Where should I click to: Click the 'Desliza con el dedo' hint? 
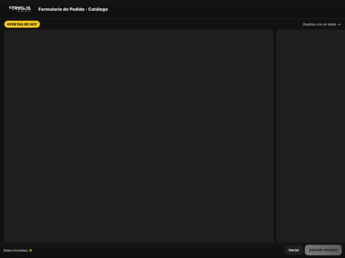coord(321,24)
